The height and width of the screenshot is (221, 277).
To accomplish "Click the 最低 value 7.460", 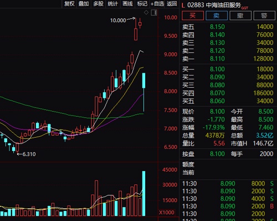I will pos(266,127).
